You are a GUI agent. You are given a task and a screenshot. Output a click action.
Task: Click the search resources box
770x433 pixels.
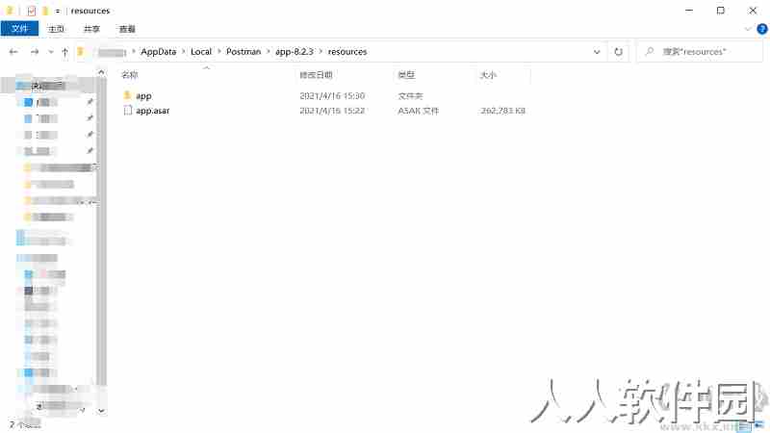click(700, 52)
